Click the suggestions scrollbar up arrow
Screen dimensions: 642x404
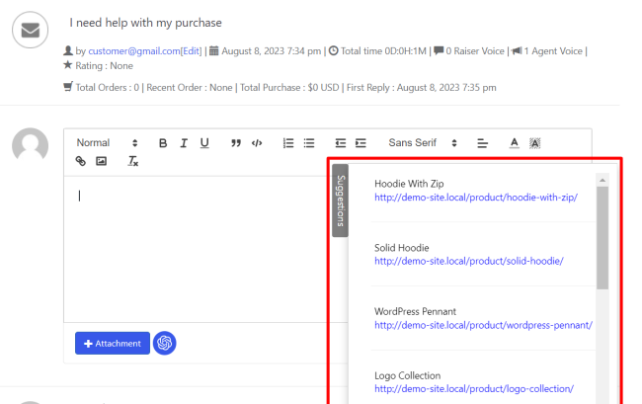pyautogui.click(x=602, y=180)
